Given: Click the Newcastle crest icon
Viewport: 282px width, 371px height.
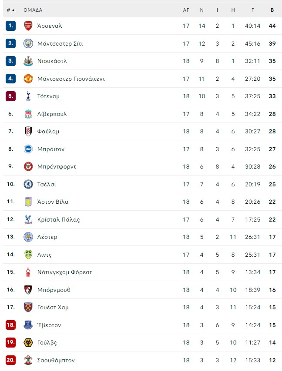Looking at the screenshot, I should pos(28,61).
